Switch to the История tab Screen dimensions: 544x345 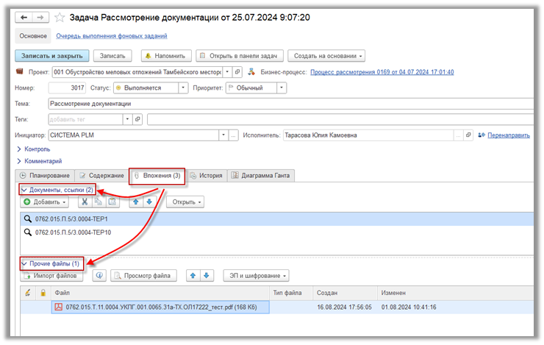pyautogui.click(x=207, y=175)
